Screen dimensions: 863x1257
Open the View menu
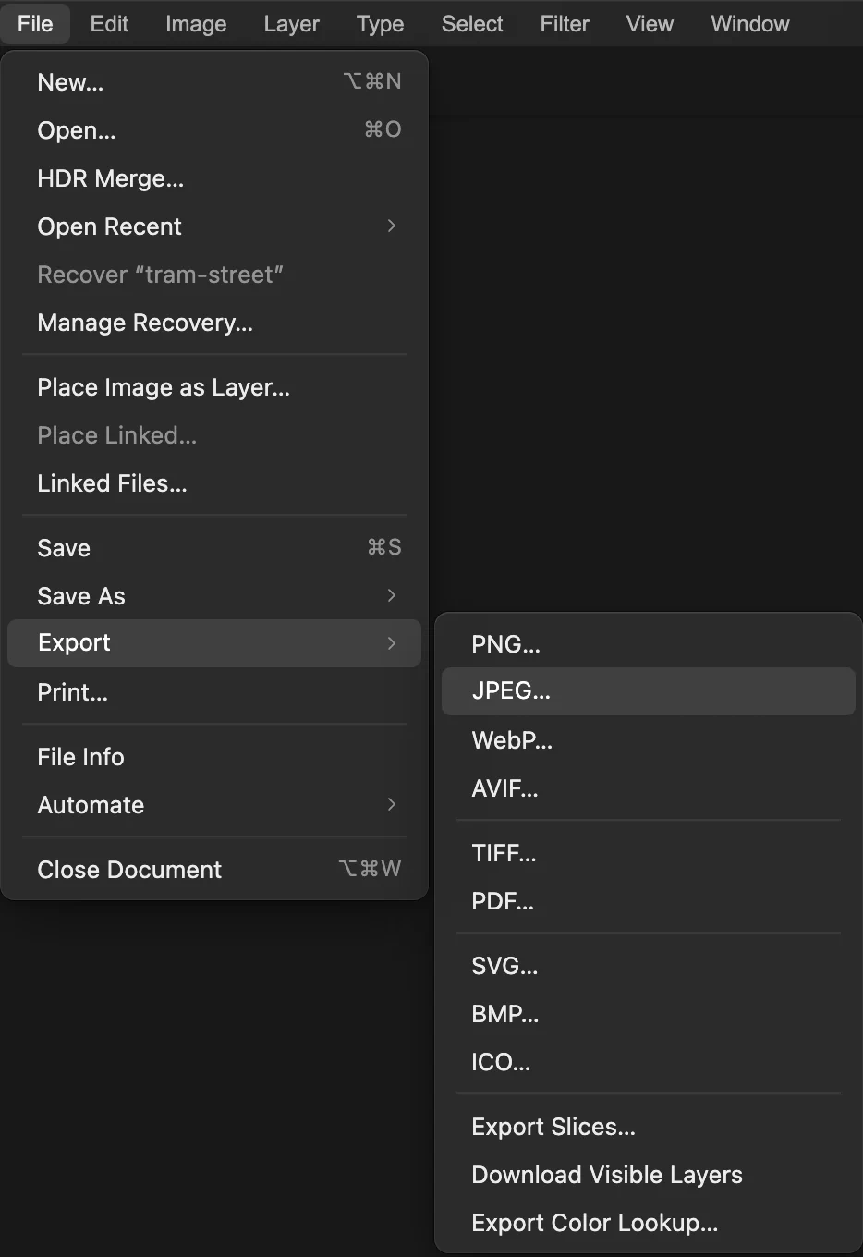[x=650, y=23]
